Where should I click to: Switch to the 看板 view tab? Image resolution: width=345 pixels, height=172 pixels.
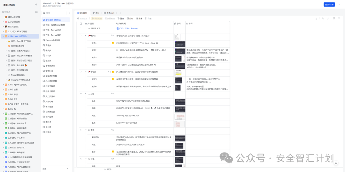point(96,13)
